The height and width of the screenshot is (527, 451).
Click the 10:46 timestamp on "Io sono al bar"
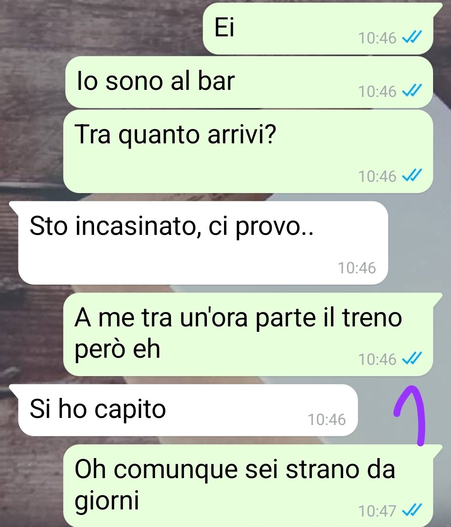377,91
